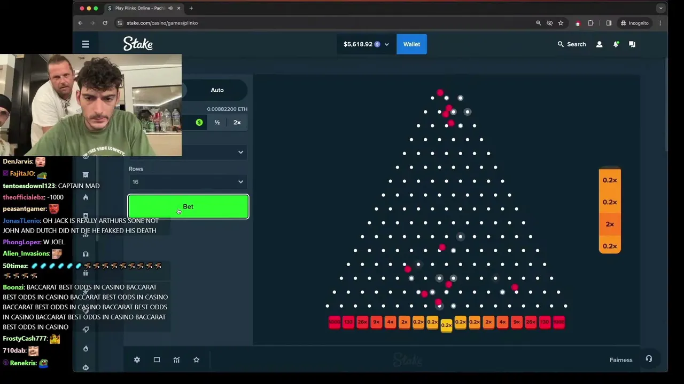
Task: Open the browser zoom magnifier icon
Action: 538,23
